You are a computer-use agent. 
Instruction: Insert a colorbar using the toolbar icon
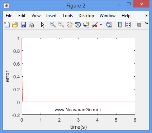(120, 25)
